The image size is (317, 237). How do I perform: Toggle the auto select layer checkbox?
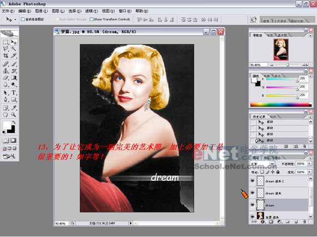click(23, 20)
